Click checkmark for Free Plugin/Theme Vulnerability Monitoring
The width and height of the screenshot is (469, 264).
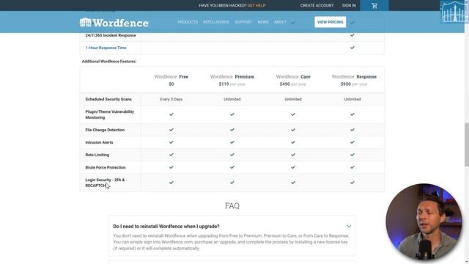pyautogui.click(x=171, y=114)
